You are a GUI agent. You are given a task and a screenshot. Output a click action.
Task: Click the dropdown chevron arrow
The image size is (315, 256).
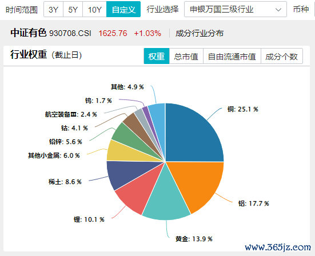(x=278, y=10)
